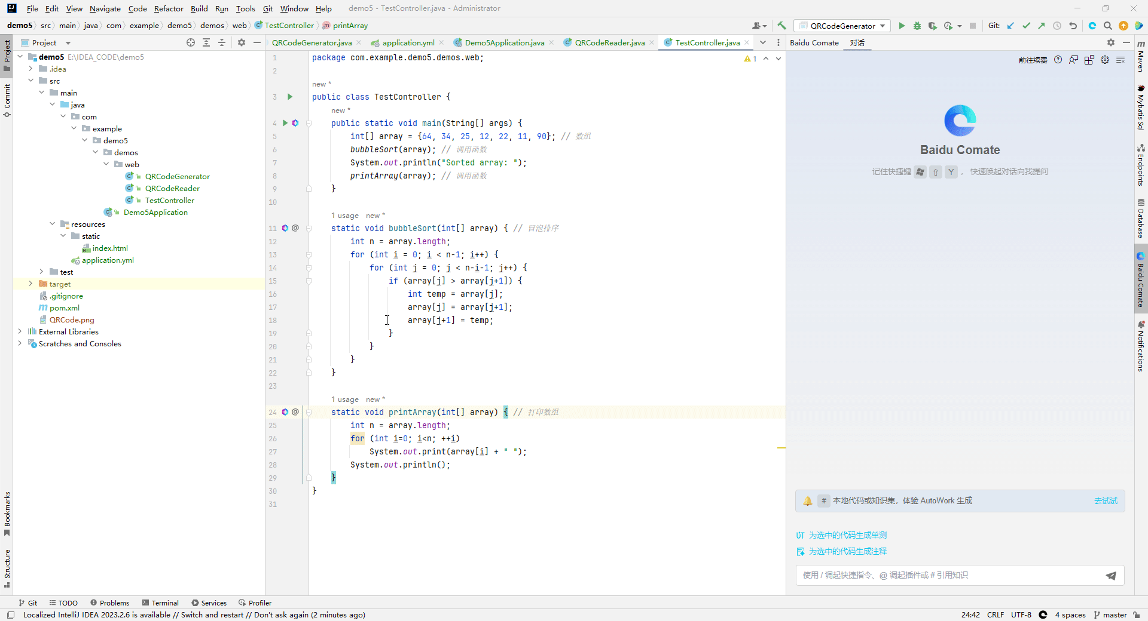The width and height of the screenshot is (1148, 621).
Task: Open Project panel gear options
Action: [242, 42]
